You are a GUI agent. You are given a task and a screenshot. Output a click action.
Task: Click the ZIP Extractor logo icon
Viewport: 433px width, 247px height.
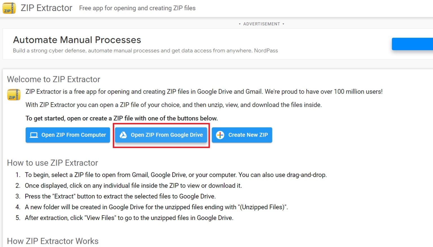point(9,8)
